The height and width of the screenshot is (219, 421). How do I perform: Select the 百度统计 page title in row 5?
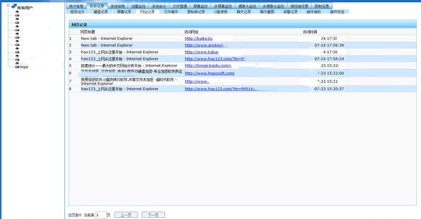(x=129, y=66)
